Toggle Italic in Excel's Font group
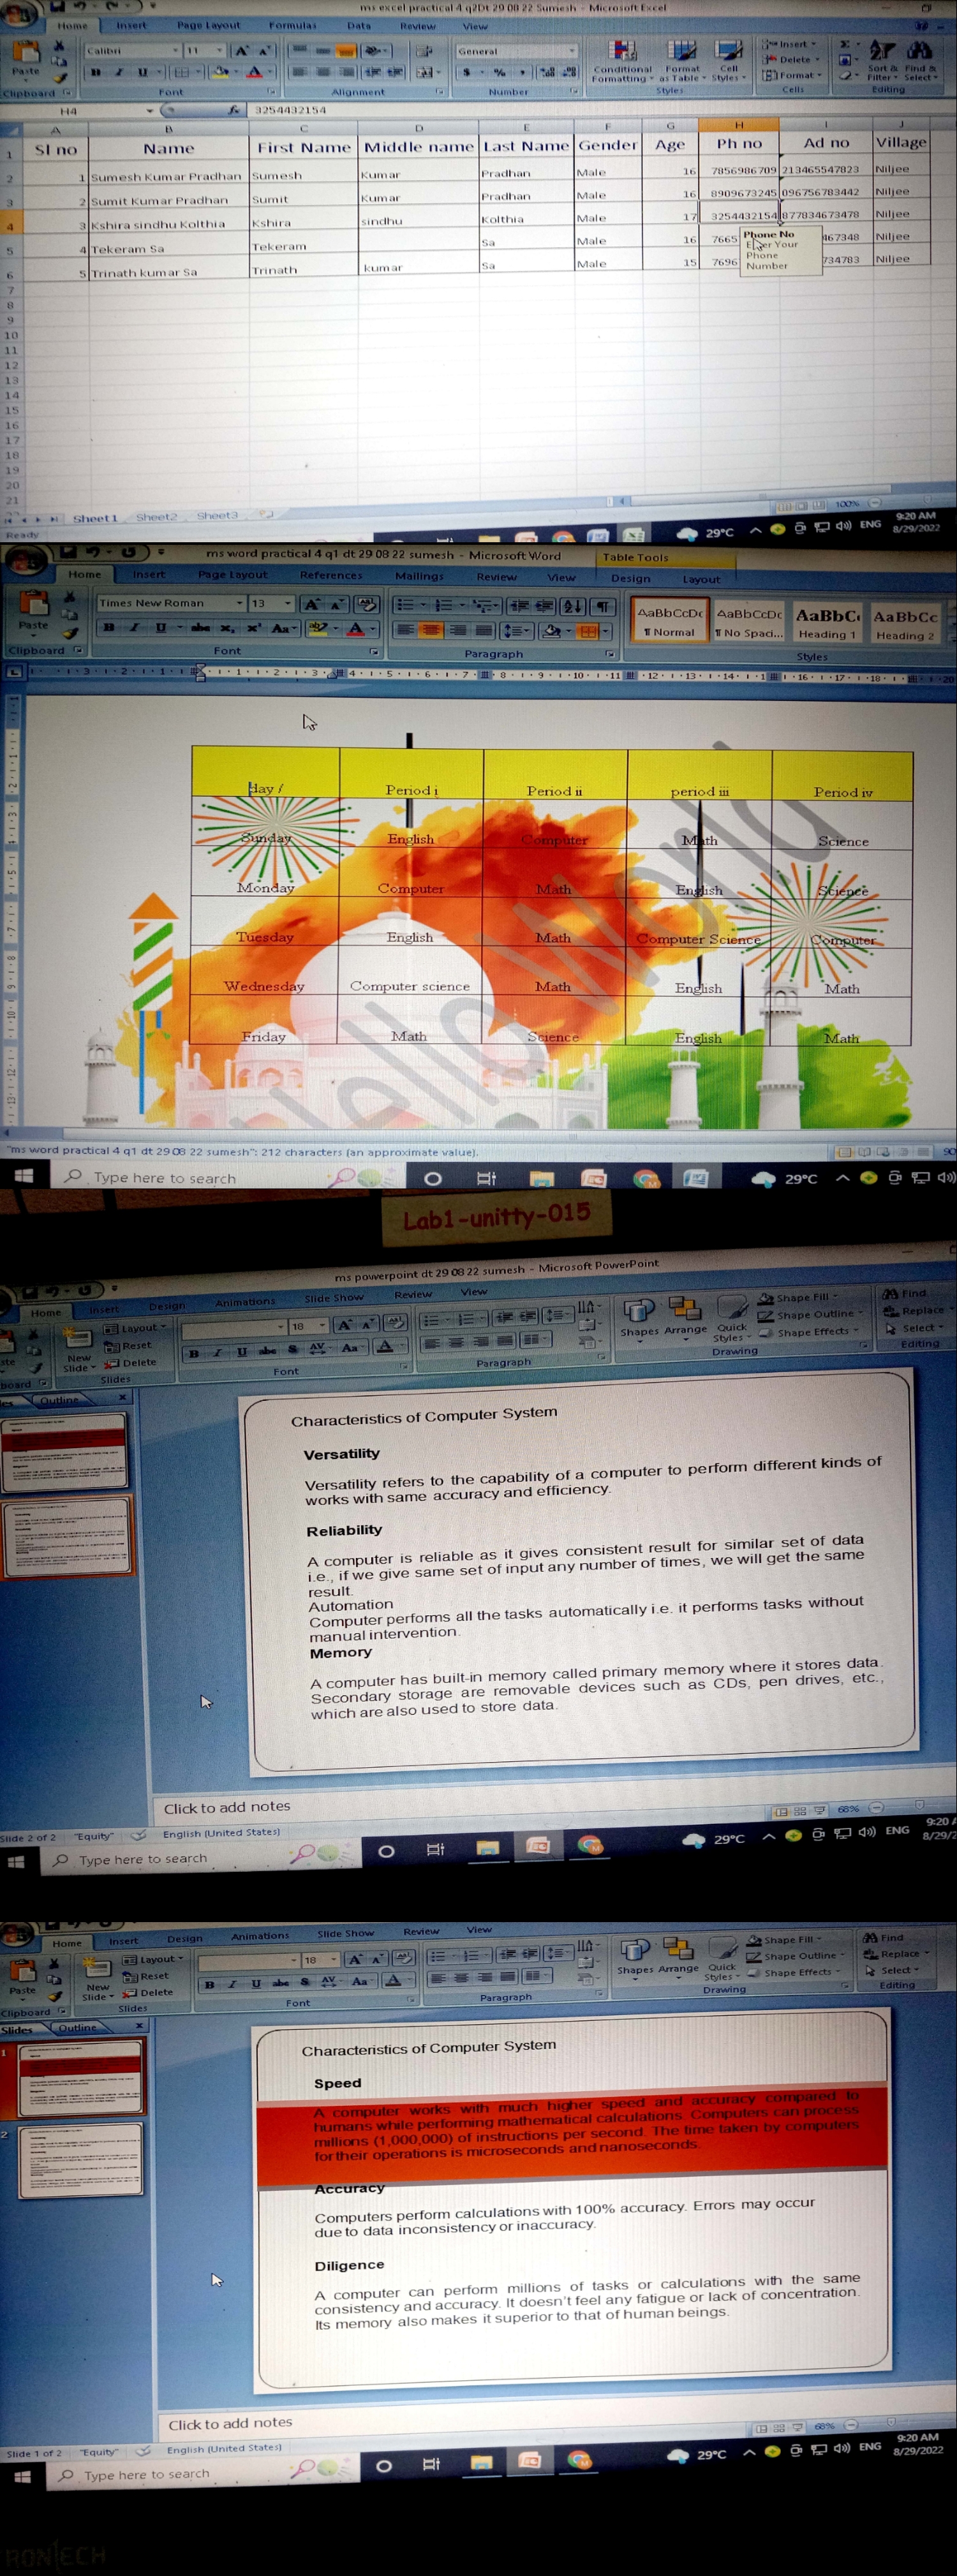Screen dimensions: 957x2576 (119, 72)
